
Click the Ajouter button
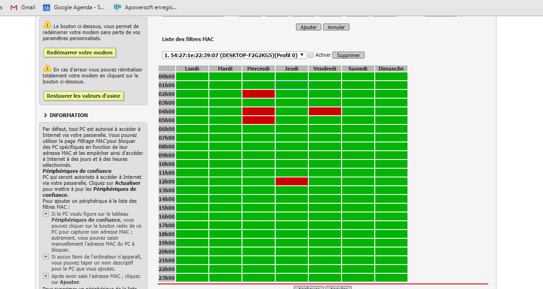coord(308,27)
